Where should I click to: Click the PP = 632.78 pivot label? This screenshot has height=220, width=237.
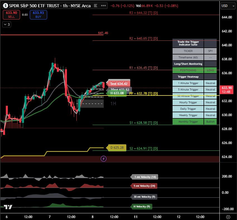coord(143,94)
